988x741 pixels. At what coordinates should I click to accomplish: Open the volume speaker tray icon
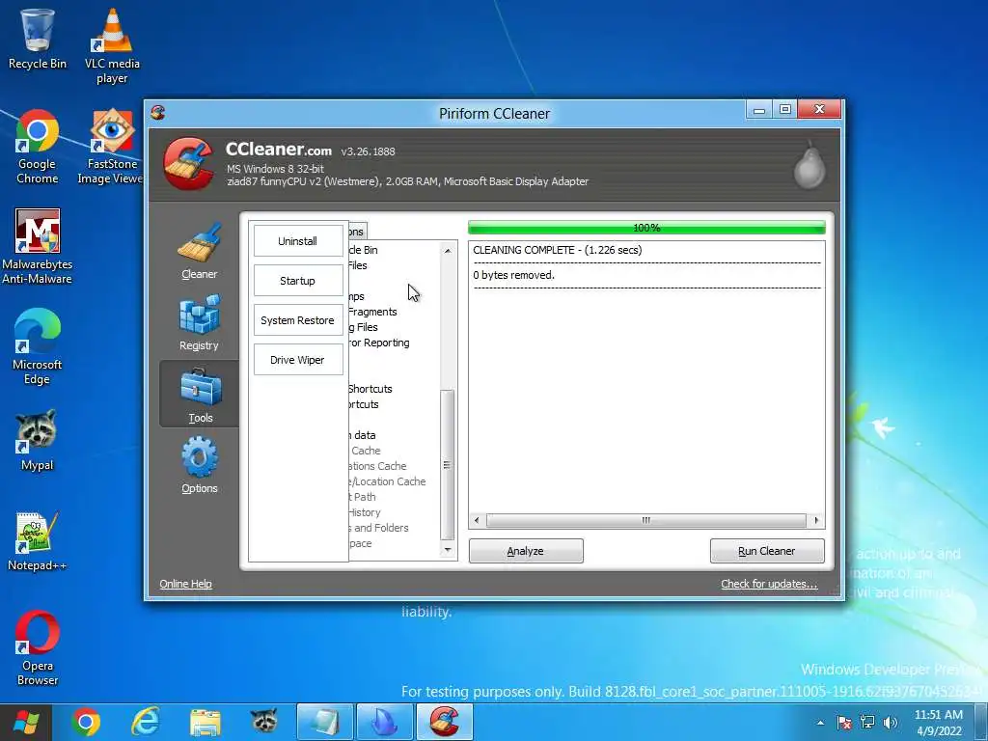(891, 723)
